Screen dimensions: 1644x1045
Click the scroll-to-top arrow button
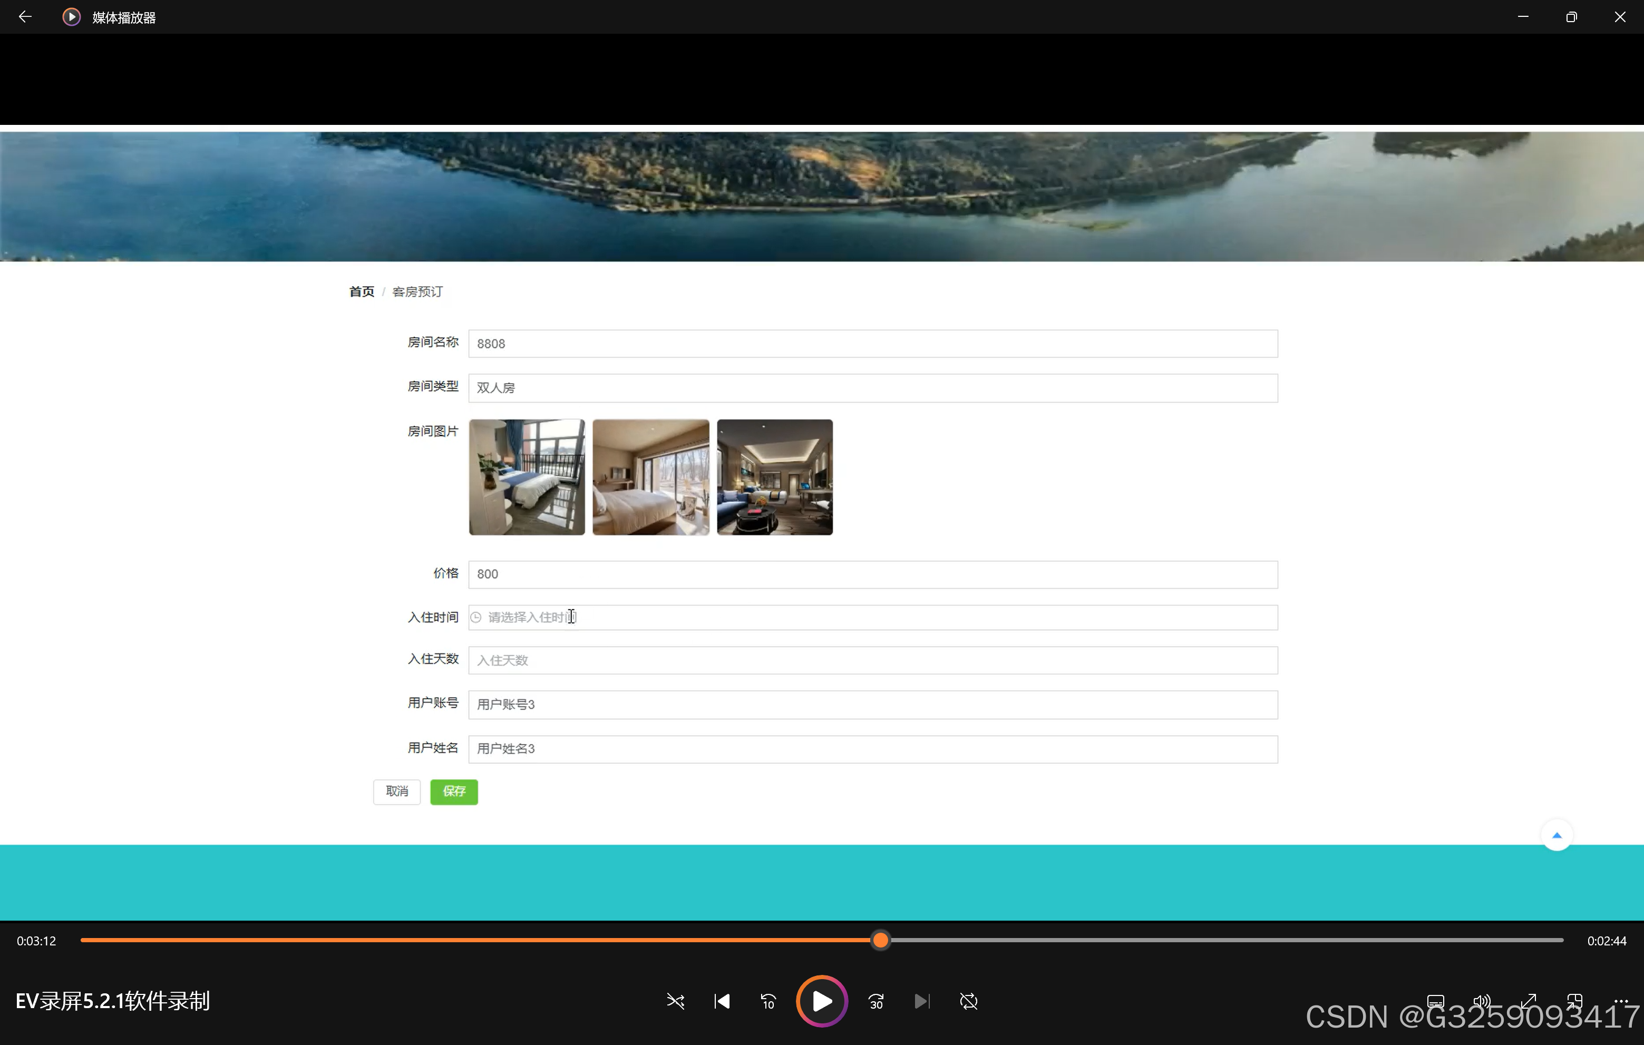pyautogui.click(x=1557, y=835)
